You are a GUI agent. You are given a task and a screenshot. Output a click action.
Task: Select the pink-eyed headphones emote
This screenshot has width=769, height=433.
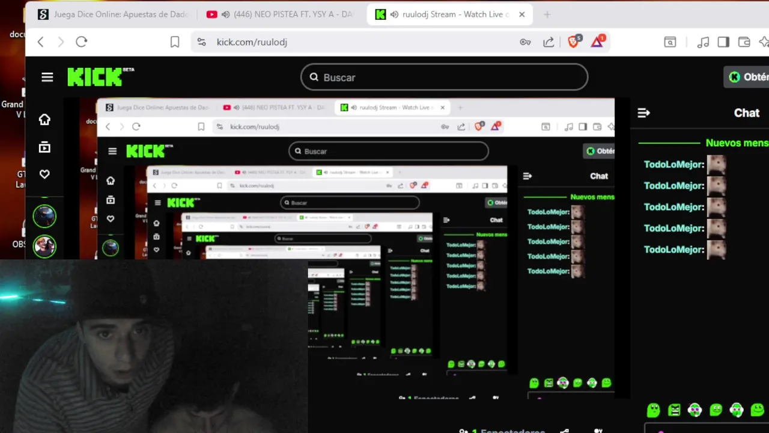(x=695, y=410)
